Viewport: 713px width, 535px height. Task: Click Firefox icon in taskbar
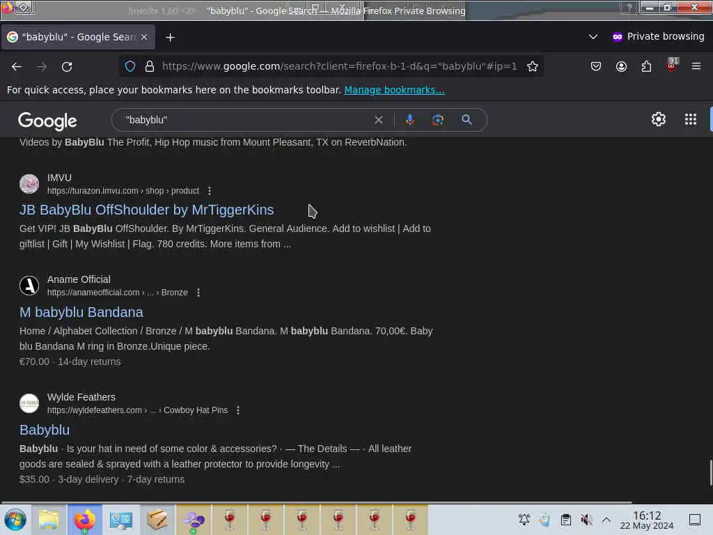[85, 520]
